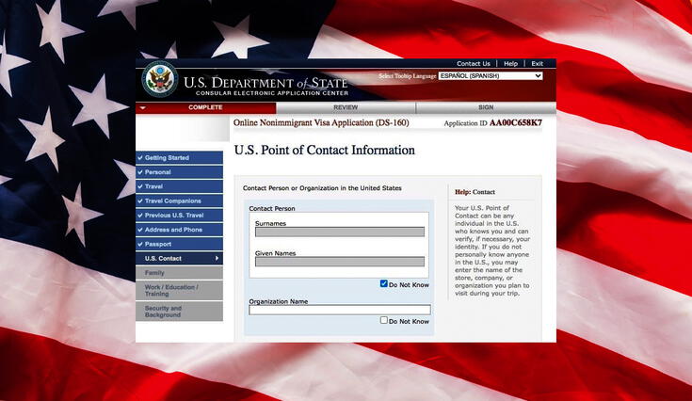Open Address and Phone section

click(x=179, y=230)
